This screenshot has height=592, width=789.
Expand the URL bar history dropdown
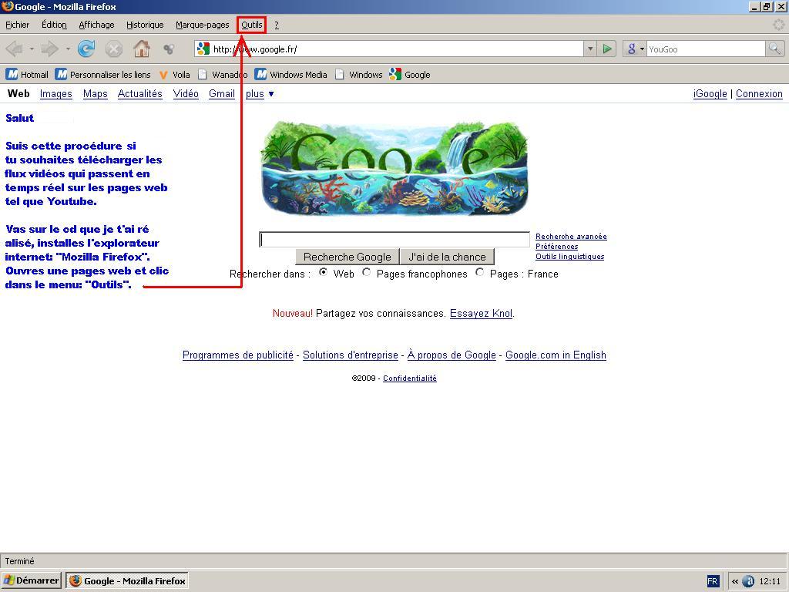pos(590,49)
